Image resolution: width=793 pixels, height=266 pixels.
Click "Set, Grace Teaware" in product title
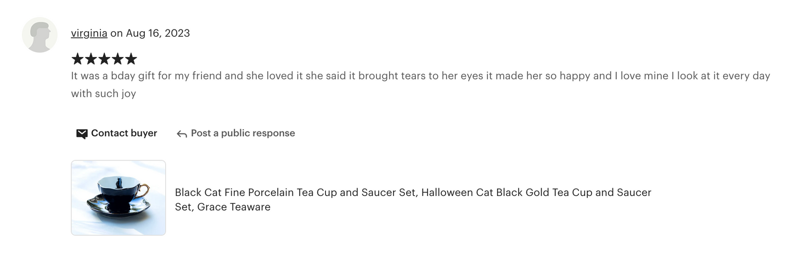coord(223,207)
